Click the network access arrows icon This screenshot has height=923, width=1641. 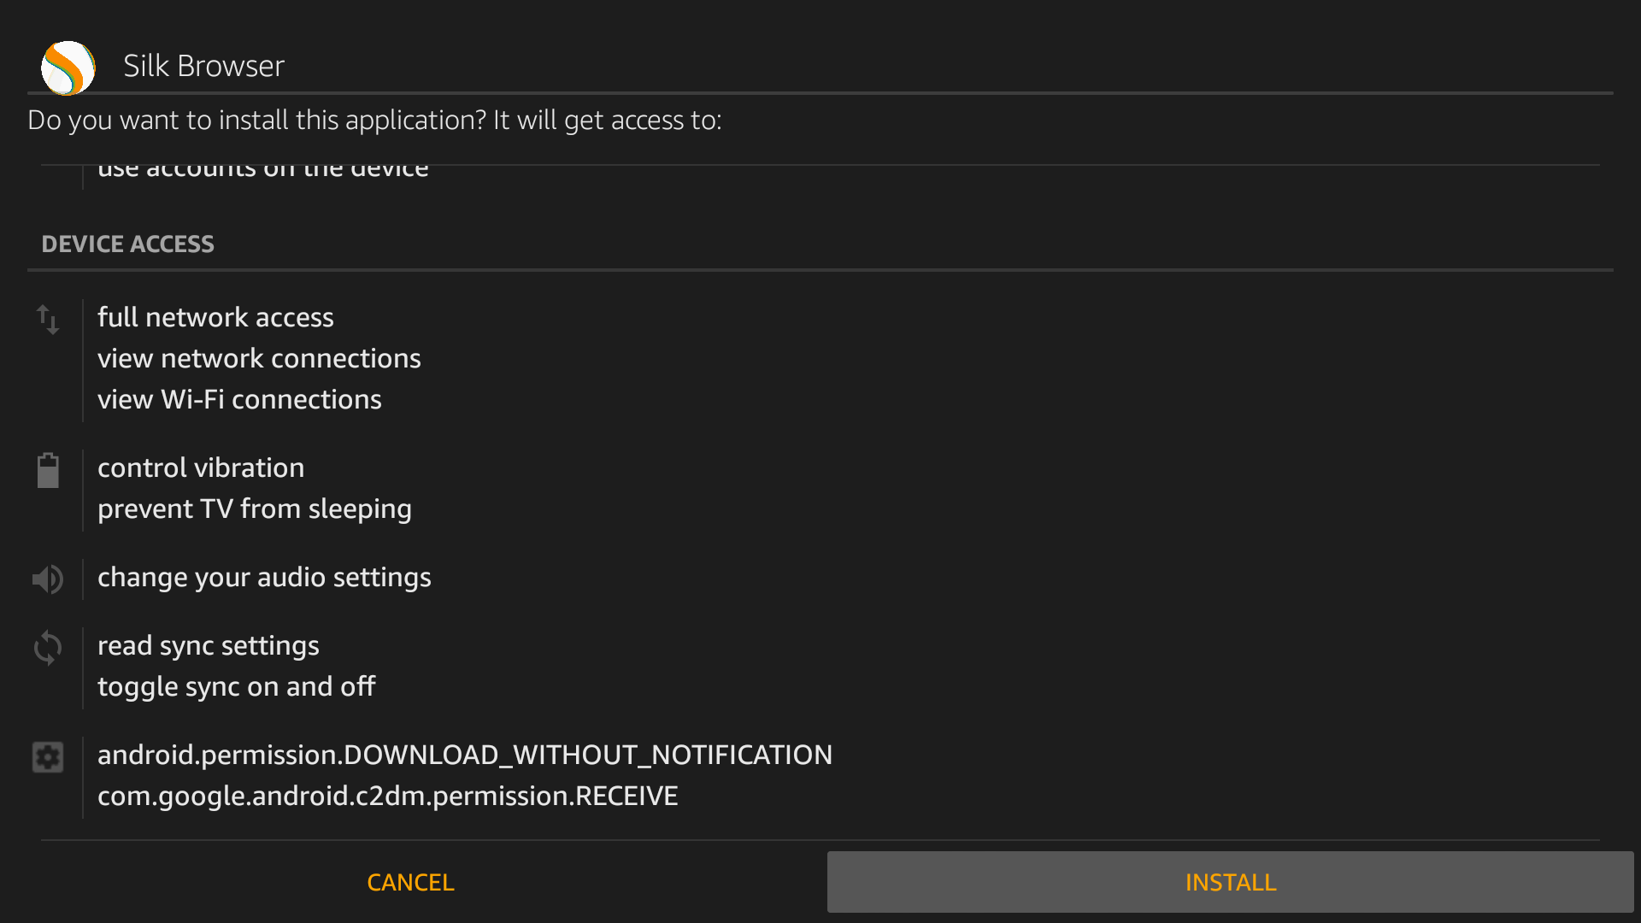pyautogui.click(x=48, y=320)
